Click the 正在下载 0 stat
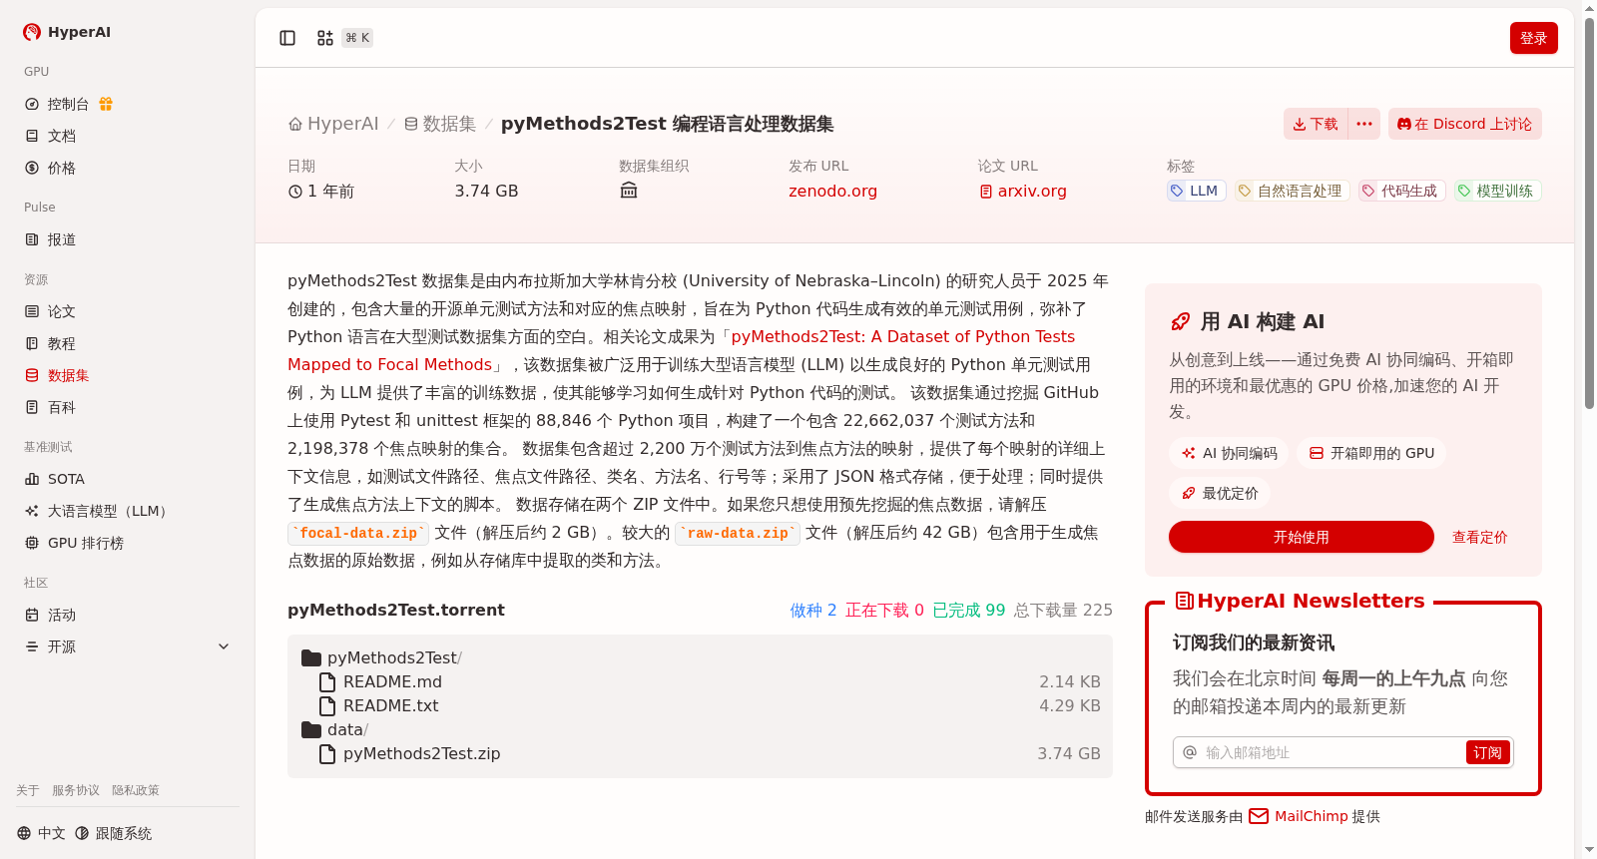Screen dimensions: 1597x859 tap(884, 610)
